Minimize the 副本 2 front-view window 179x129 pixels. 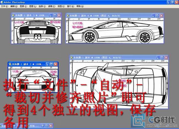click(48, 64)
